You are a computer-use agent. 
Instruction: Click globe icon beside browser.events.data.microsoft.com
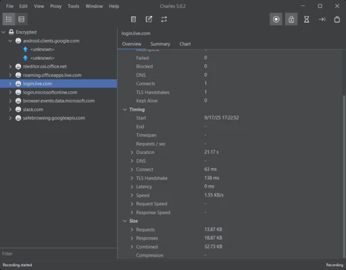pos(18,101)
